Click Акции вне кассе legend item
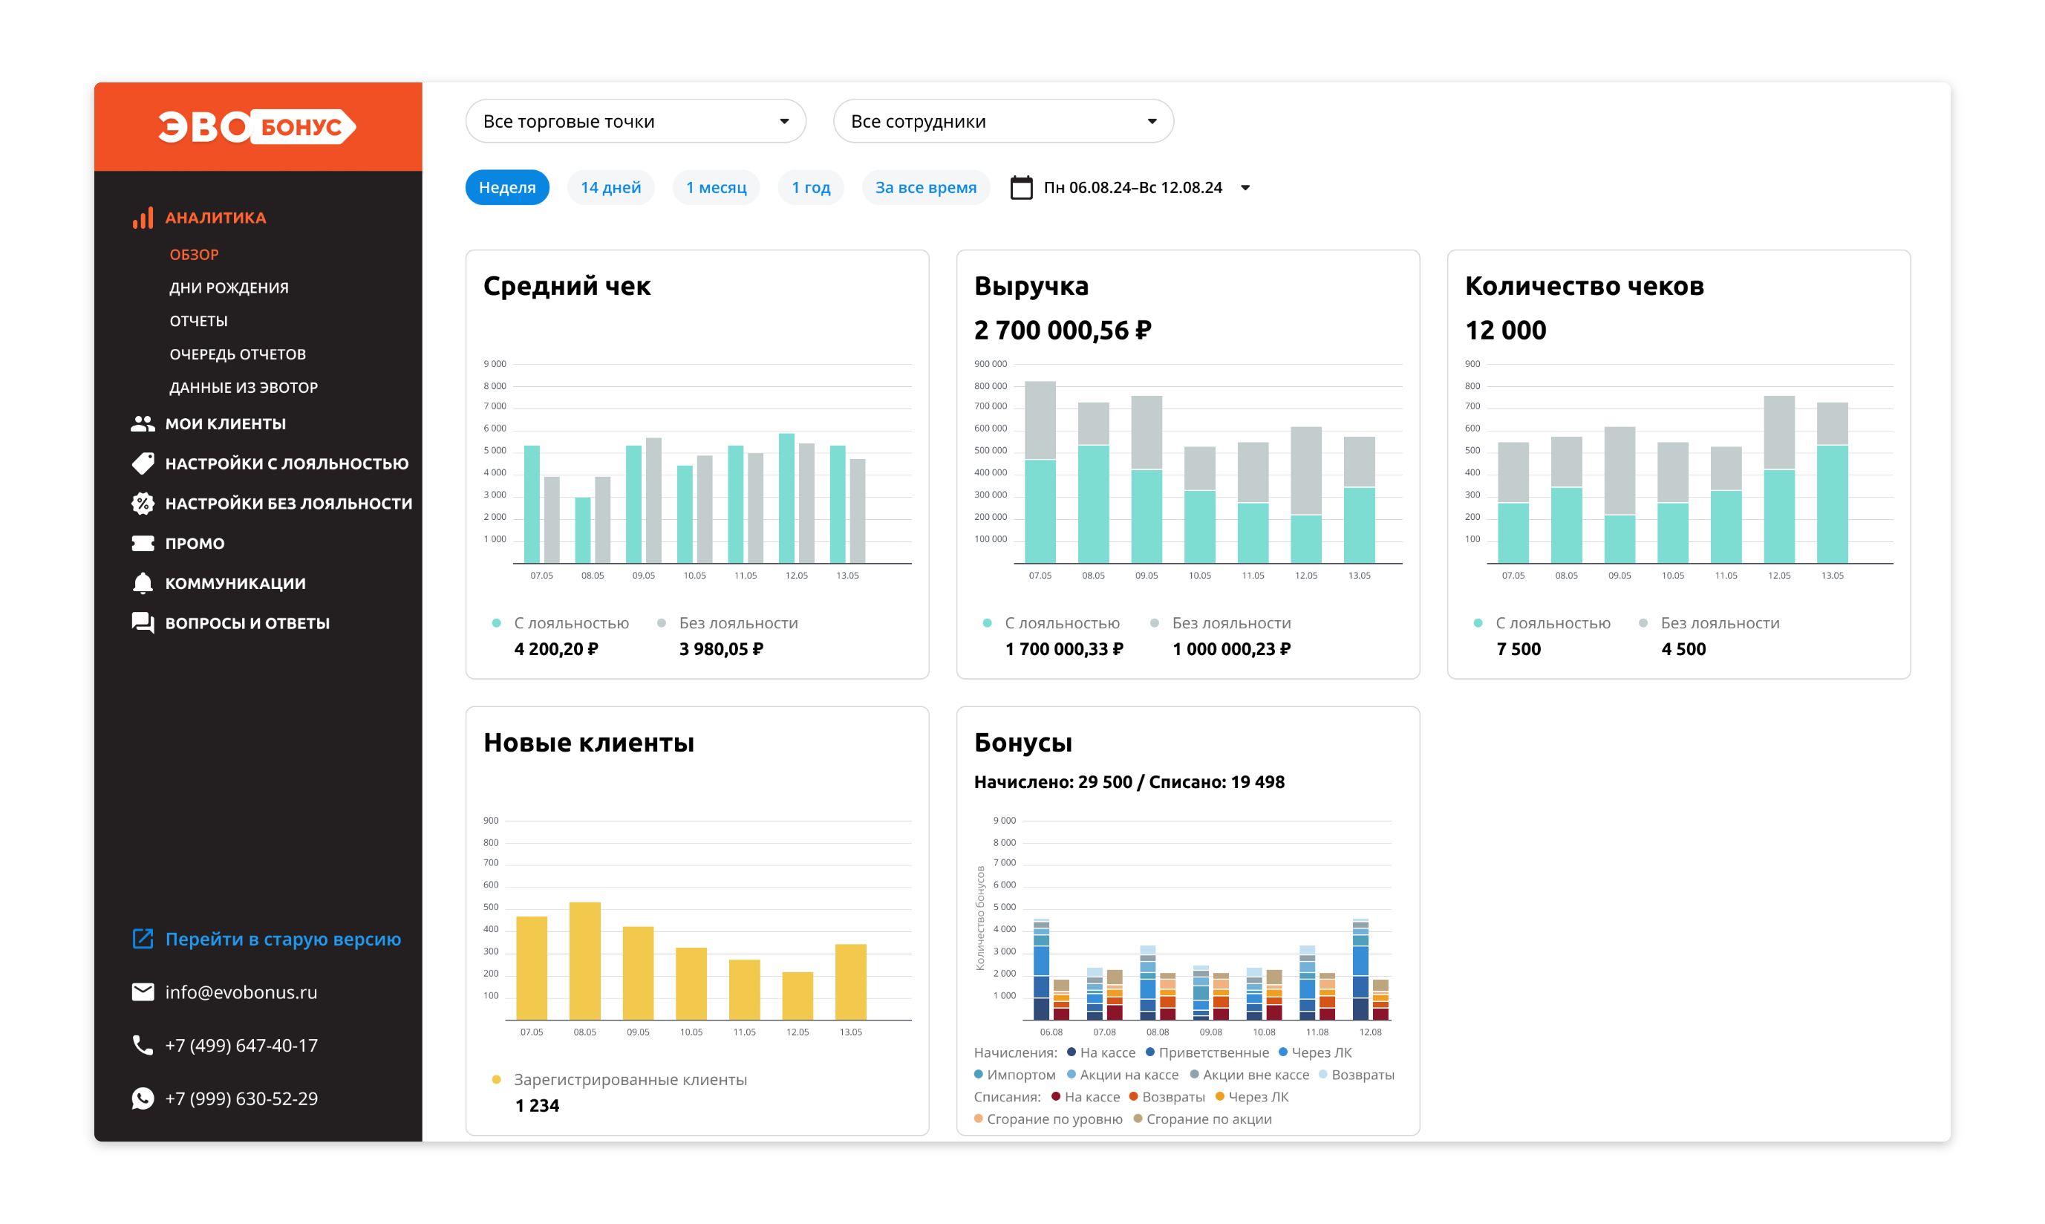Viewport: 2045px width, 1224px height. pos(1255,1075)
